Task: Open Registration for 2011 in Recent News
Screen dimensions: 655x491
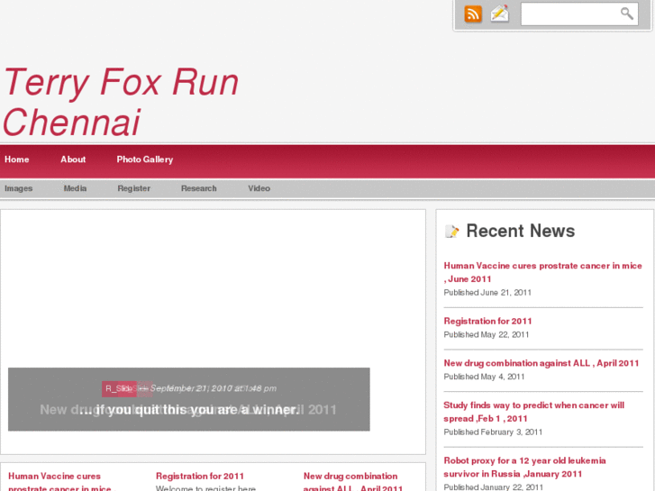Action: (x=487, y=321)
